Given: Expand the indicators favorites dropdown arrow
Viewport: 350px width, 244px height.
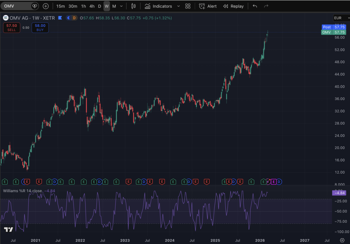Looking at the screenshot, I should pyautogui.click(x=178, y=6).
